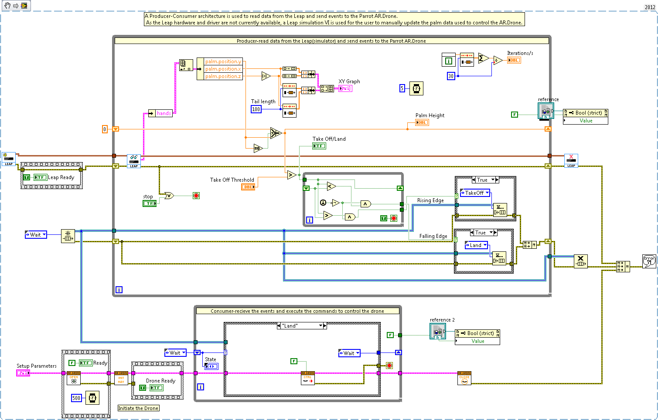
Task: Click the 'reference' control refnum icon
Action: pos(546,111)
